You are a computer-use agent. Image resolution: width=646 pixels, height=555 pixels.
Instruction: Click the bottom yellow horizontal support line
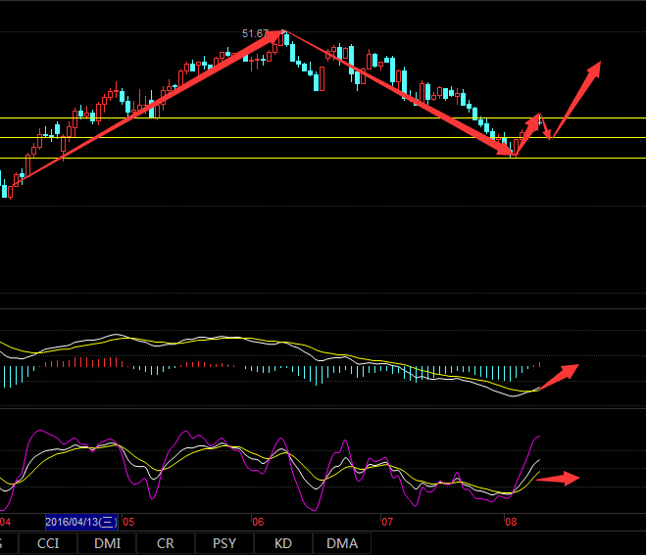click(x=294, y=158)
